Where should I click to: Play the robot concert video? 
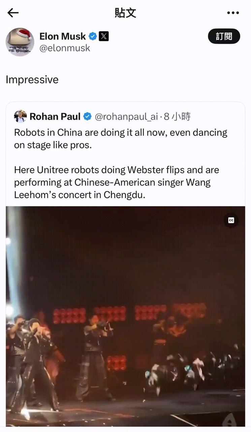point(125,316)
